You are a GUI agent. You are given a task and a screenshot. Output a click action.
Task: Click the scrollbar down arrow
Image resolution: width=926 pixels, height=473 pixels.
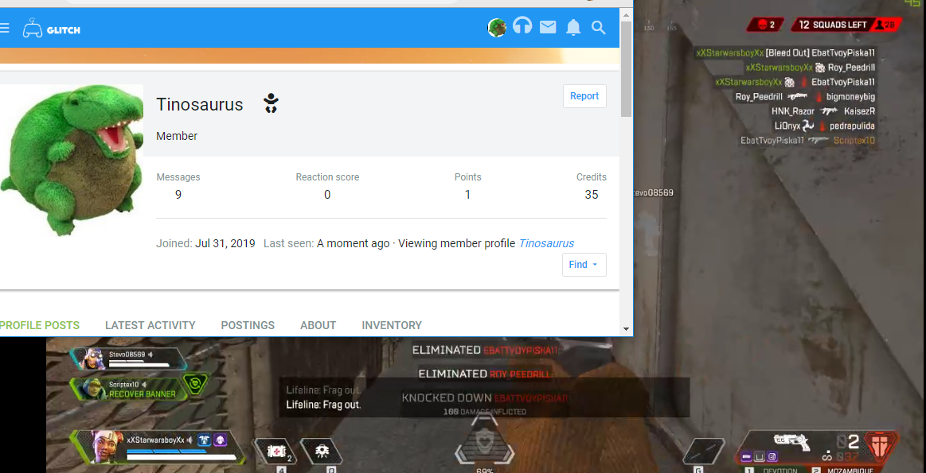click(626, 328)
